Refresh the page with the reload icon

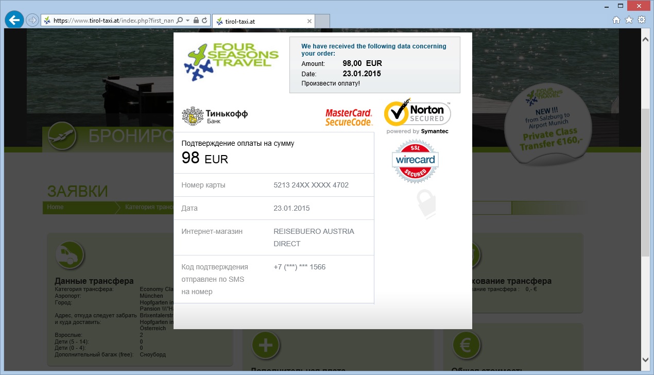[x=204, y=20]
